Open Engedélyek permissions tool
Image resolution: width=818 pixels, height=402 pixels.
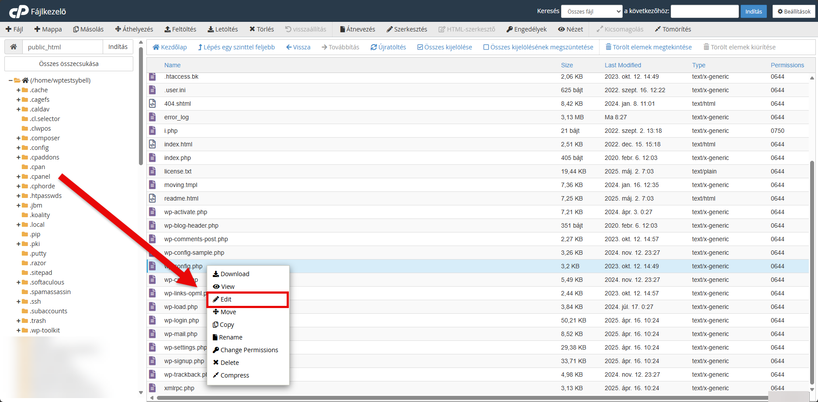[526, 29]
